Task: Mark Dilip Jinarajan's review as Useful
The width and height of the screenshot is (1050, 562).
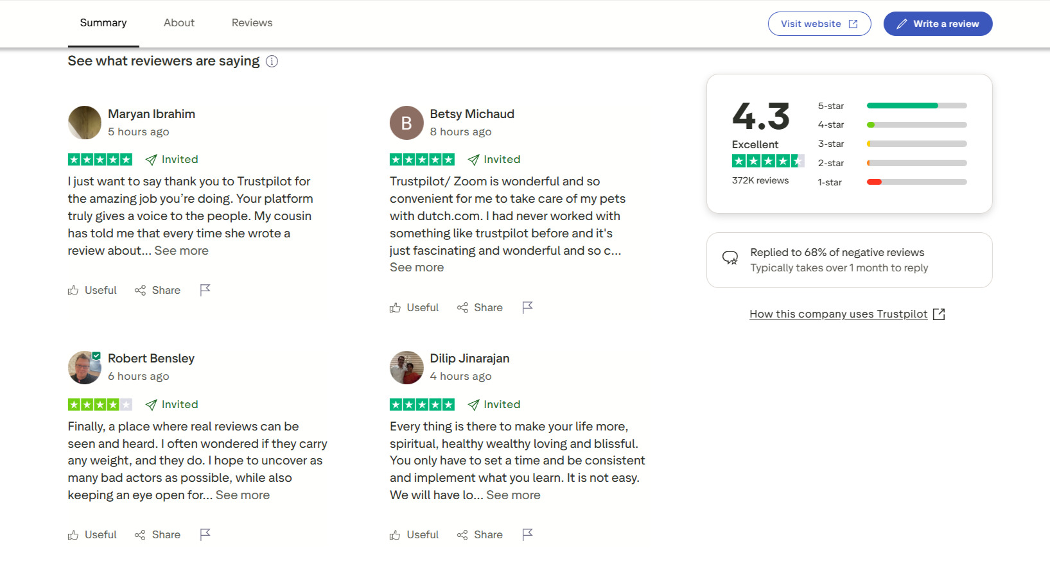Action: click(x=414, y=535)
